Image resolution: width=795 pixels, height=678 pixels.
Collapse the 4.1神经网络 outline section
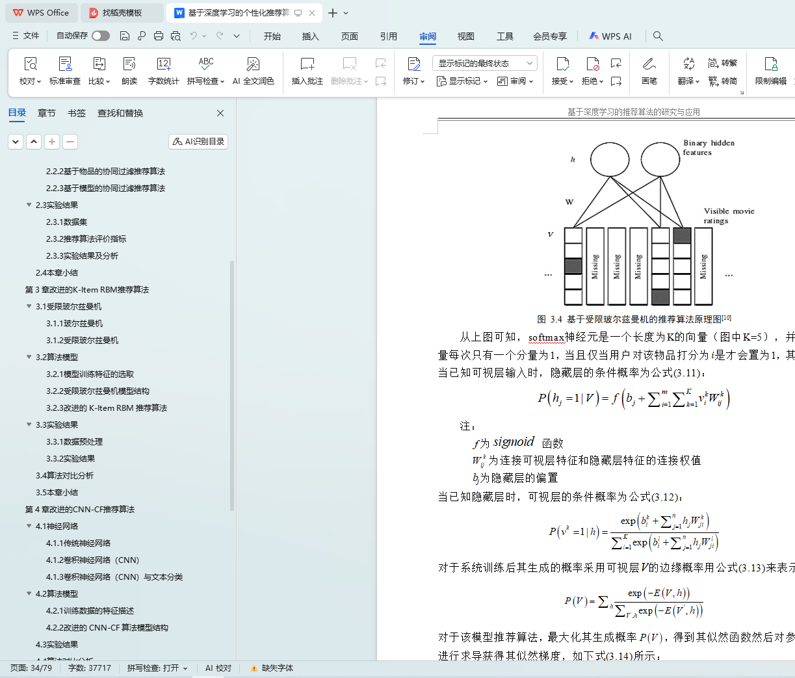(29, 526)
